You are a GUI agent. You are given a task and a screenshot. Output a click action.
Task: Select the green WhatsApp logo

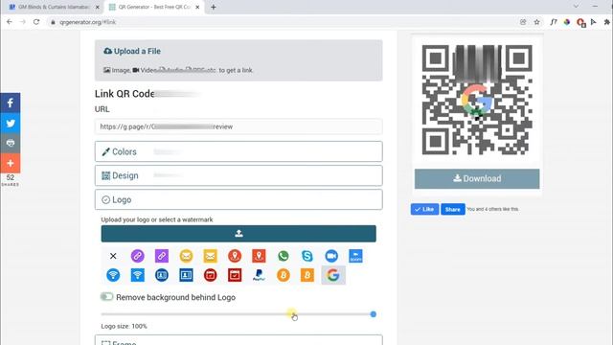point(284,256)
